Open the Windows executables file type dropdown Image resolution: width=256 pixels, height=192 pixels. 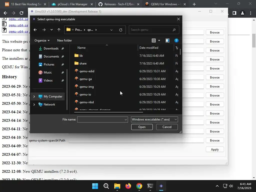pos(154,119)
